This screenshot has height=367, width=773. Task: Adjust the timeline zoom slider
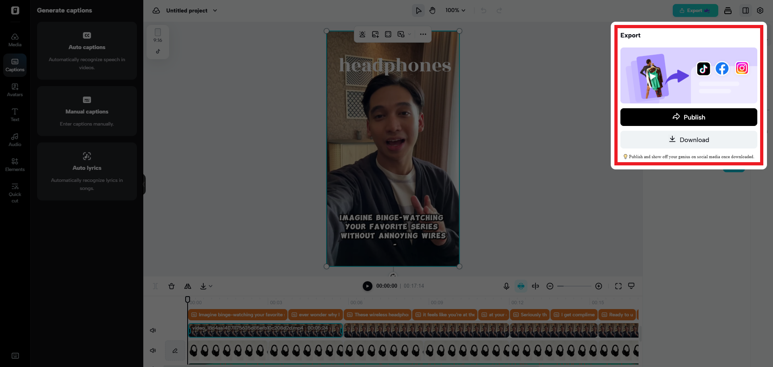click(x=574, y=286)
